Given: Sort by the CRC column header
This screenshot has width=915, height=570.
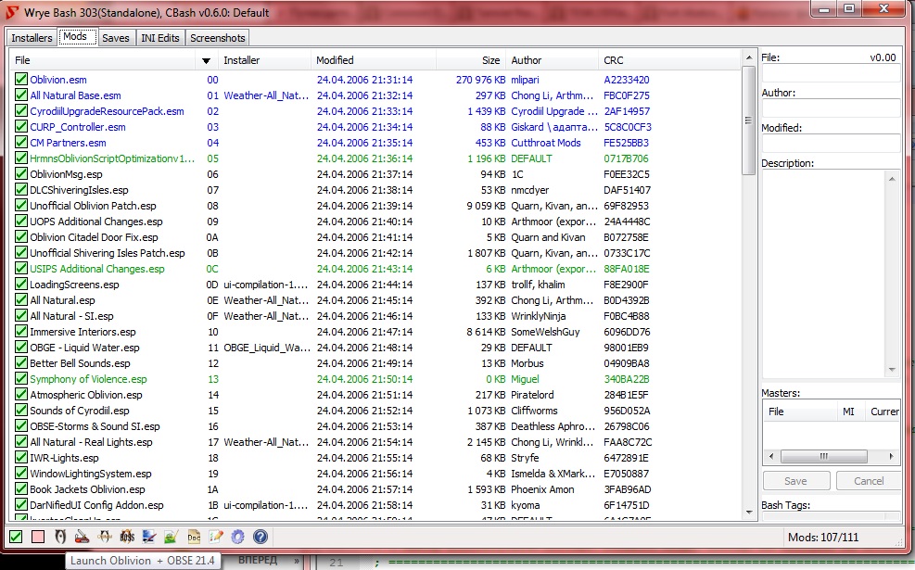Looking at the screenshot, I should coord(668,60).
